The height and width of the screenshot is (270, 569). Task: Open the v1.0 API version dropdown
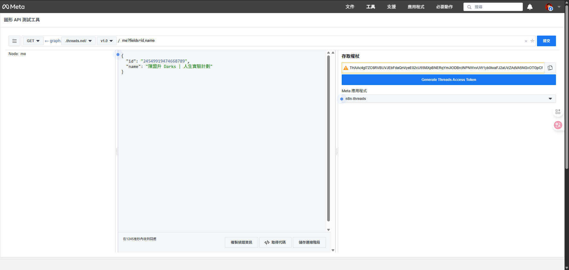tap(107, 41)
